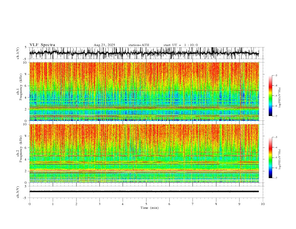Click '-3' on the upper colorbar
Screen dimensions: 296x229
click(x=276, y=75)
